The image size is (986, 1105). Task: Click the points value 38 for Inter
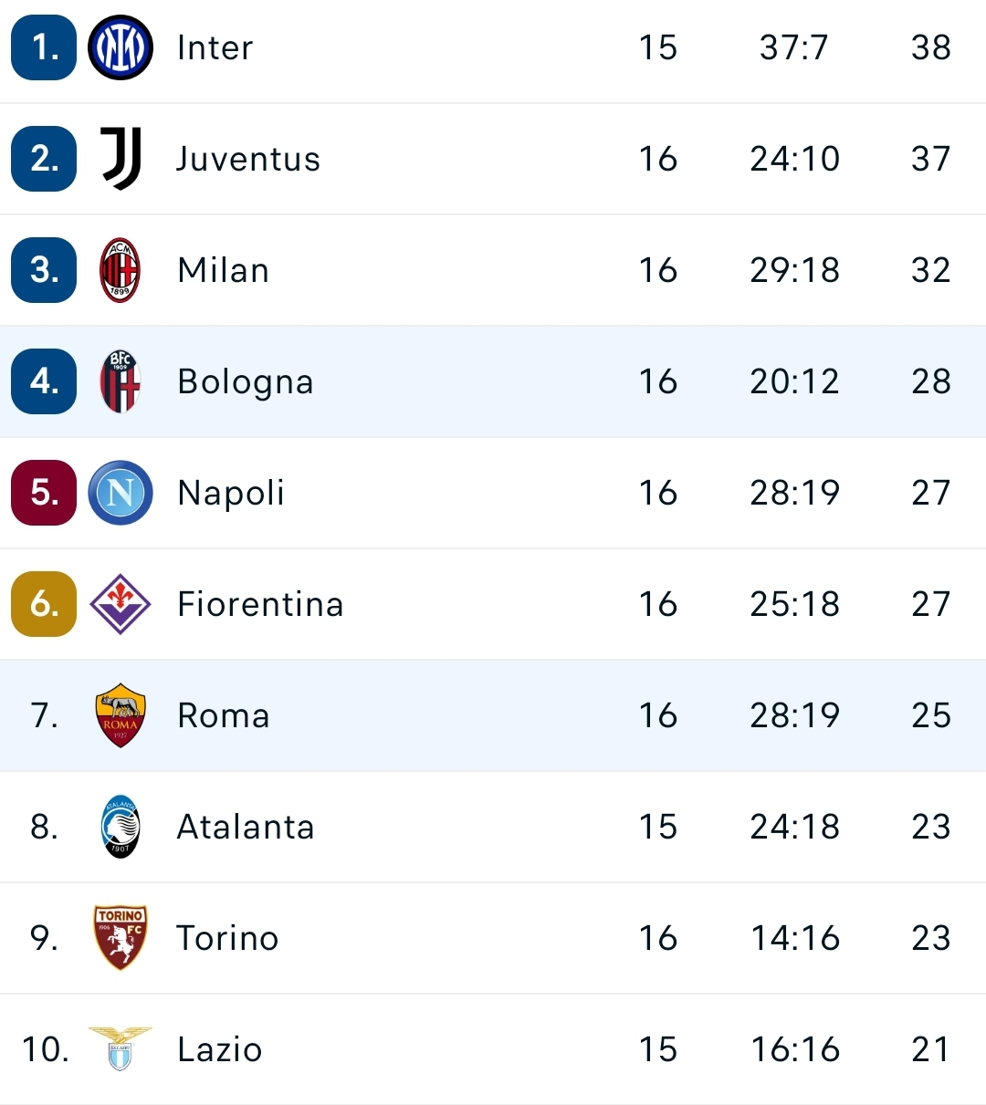930,47
